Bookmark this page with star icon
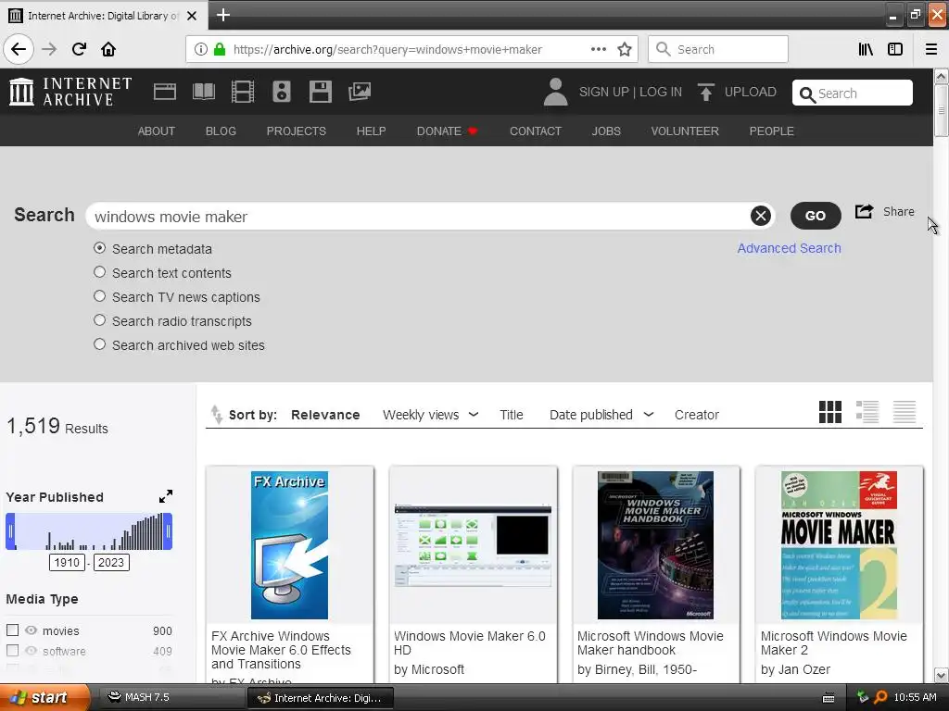This screenshot has height=711, width=949. [625, 49]
